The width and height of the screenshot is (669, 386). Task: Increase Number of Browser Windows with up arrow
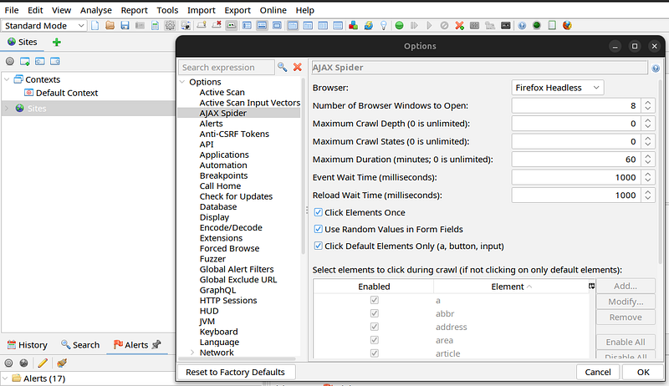[x=647, y=102]
